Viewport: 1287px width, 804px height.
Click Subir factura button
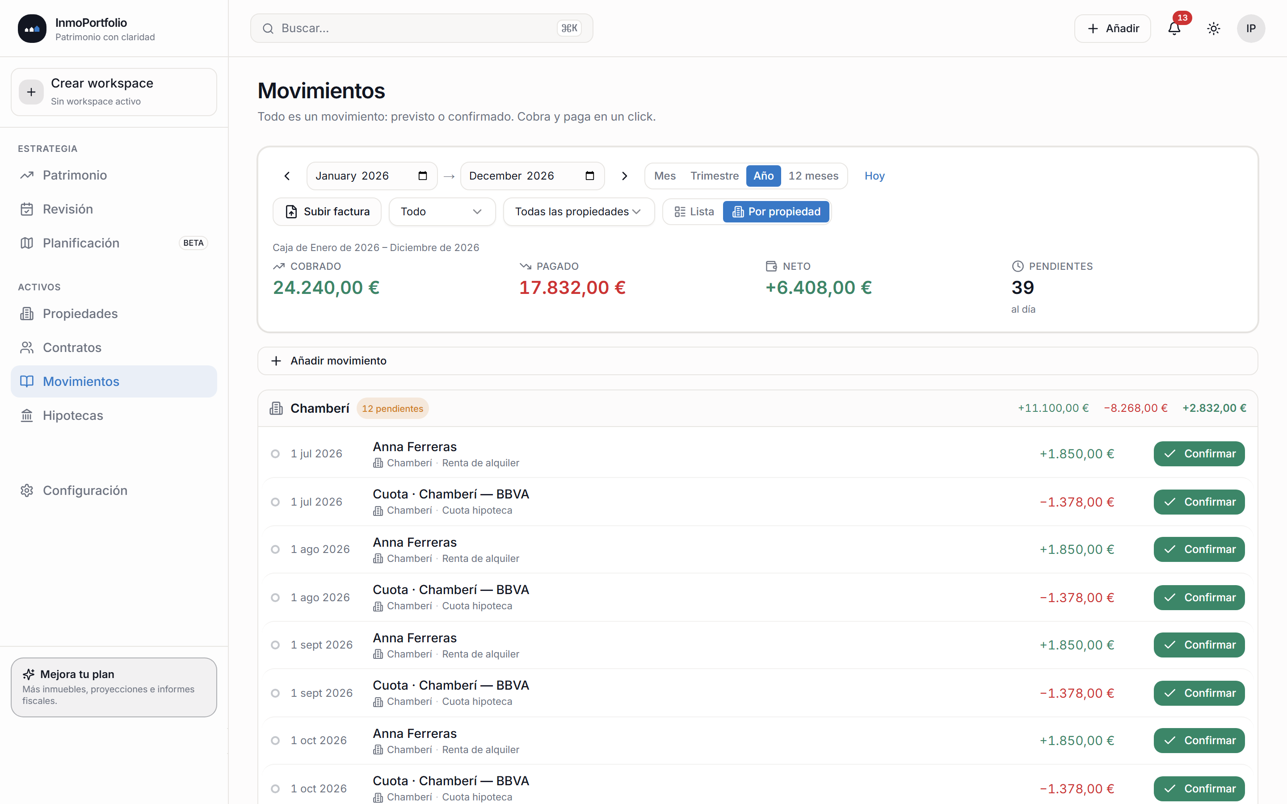coord(327,212)
